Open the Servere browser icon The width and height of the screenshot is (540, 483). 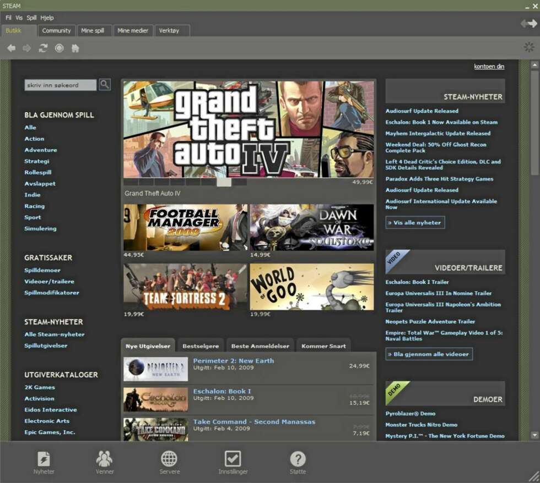(170, 463)
